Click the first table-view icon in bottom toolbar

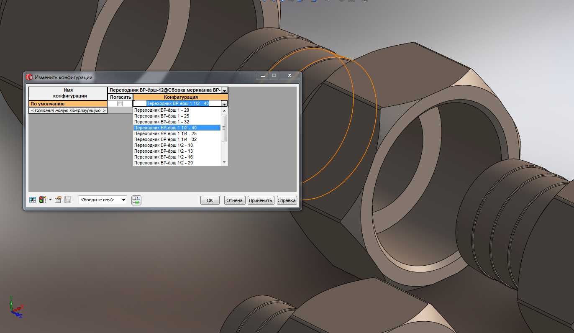pos(33,200)
